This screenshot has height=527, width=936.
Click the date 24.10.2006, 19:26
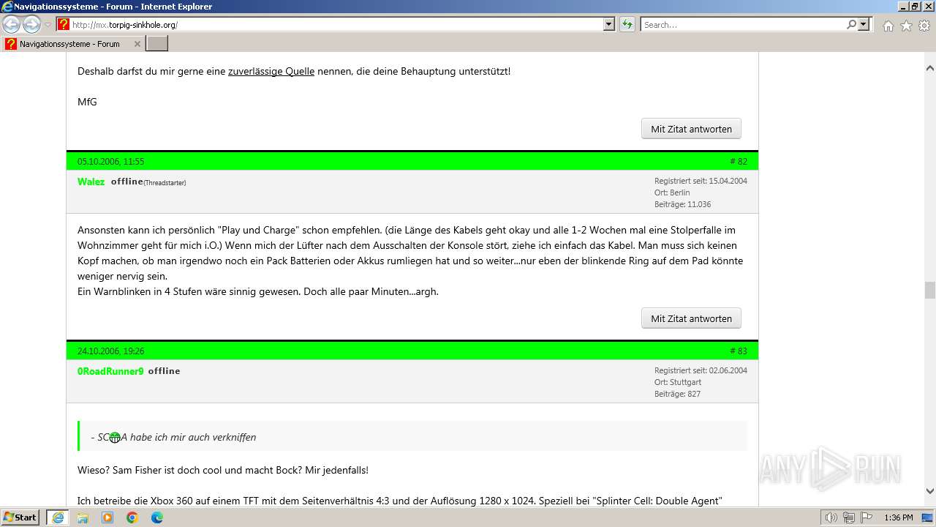[x=110, y=351]
